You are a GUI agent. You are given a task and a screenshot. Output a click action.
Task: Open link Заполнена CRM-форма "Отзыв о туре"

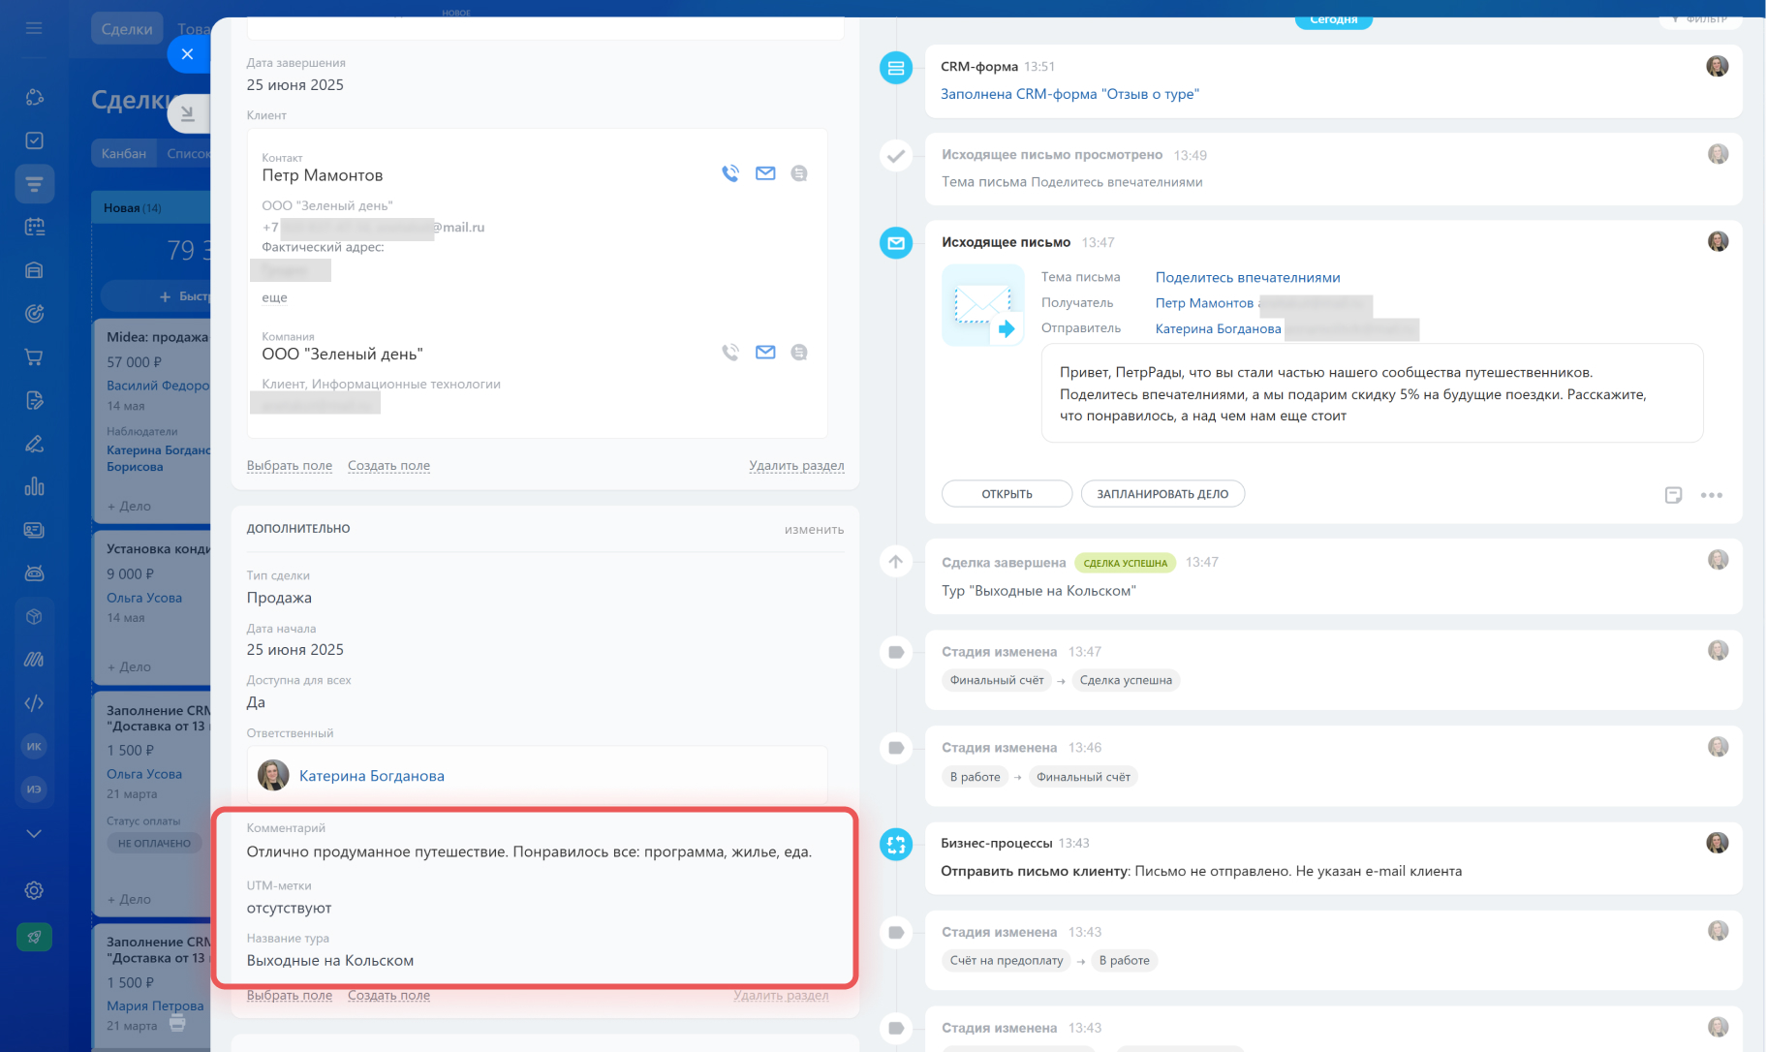tap(1069, 94)
